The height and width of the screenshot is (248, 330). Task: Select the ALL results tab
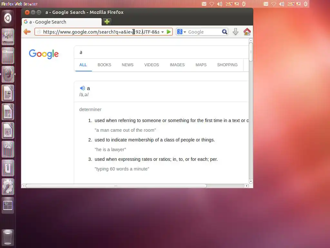(x=83, y=65)
